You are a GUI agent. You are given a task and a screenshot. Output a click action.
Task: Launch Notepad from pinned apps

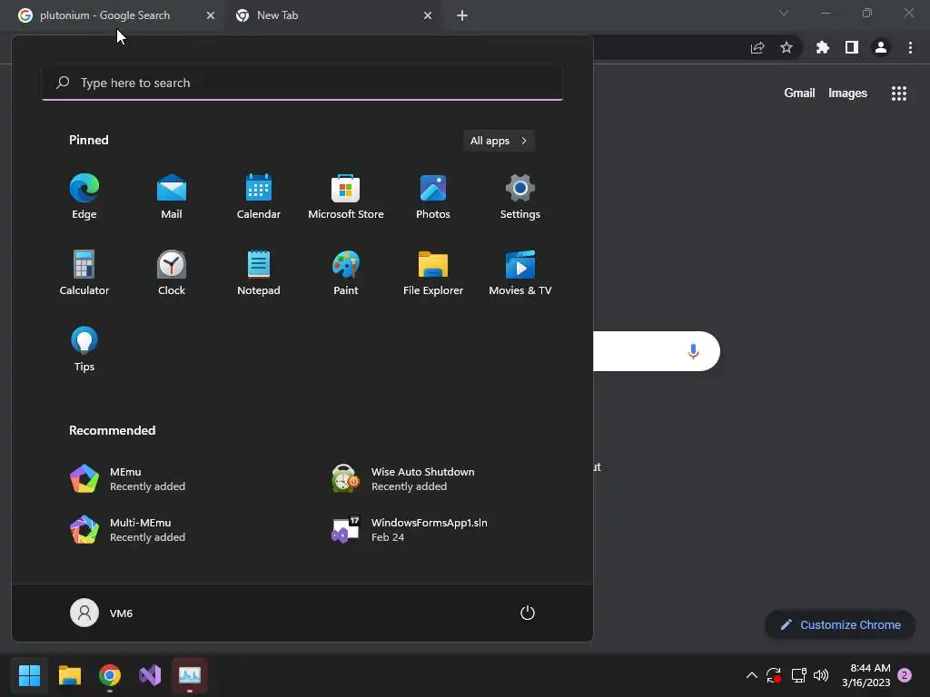point(259,272)
